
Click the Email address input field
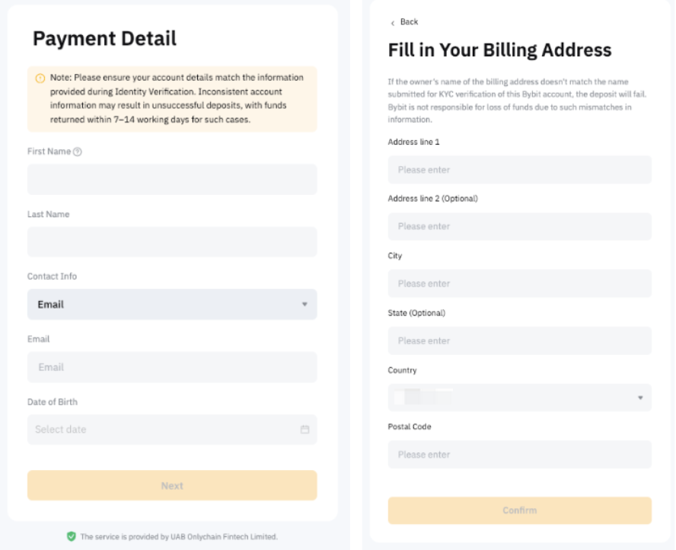(x=172, y=367)
